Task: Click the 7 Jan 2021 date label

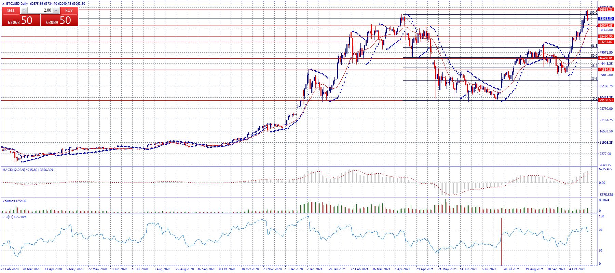Action: 315,269
